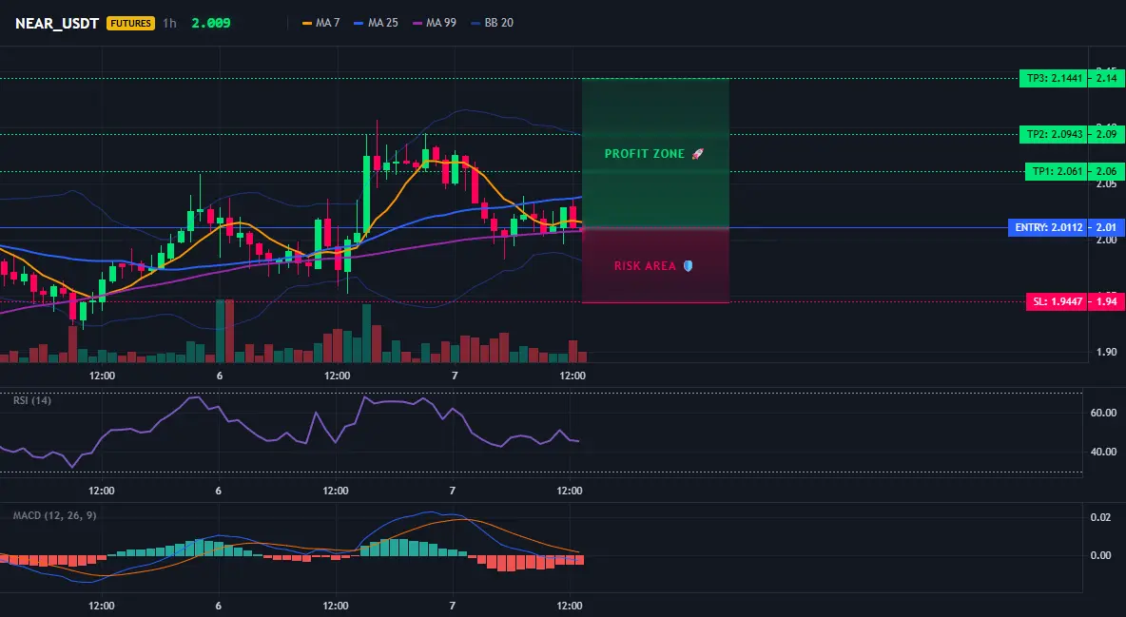
Task: Click the 40.00 RSI axis value
Action: click(1104, 452)
